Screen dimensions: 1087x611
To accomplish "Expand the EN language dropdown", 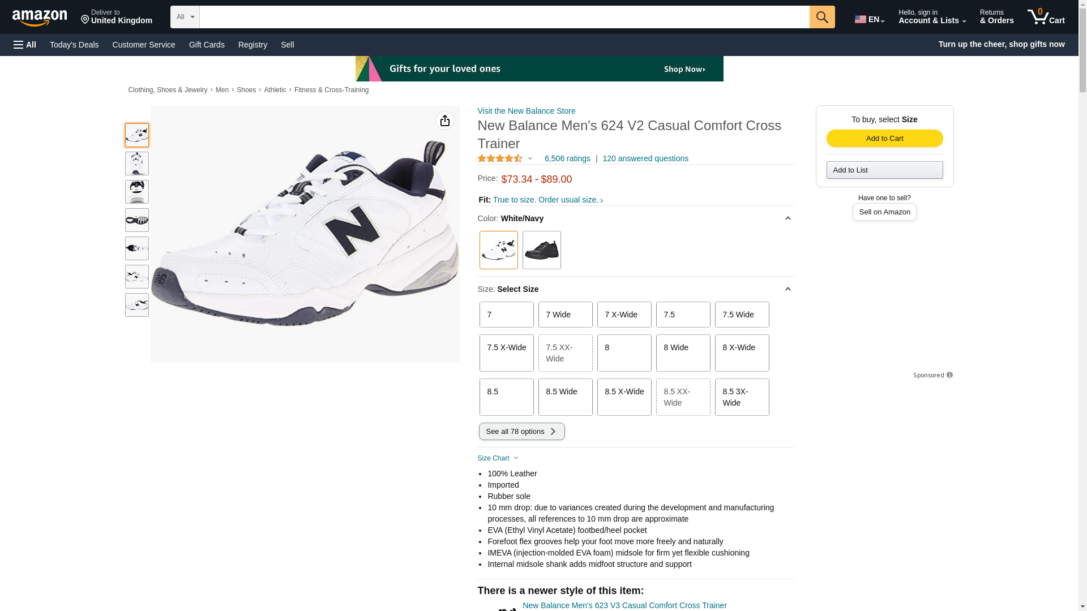I will click(x=869, y=19).
